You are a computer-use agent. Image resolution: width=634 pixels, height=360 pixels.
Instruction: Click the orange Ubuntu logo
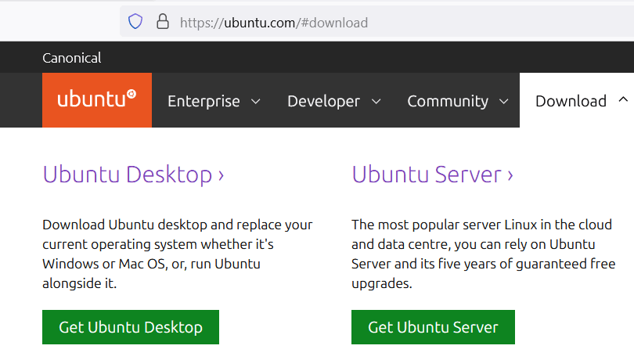(x=97, y=100)
